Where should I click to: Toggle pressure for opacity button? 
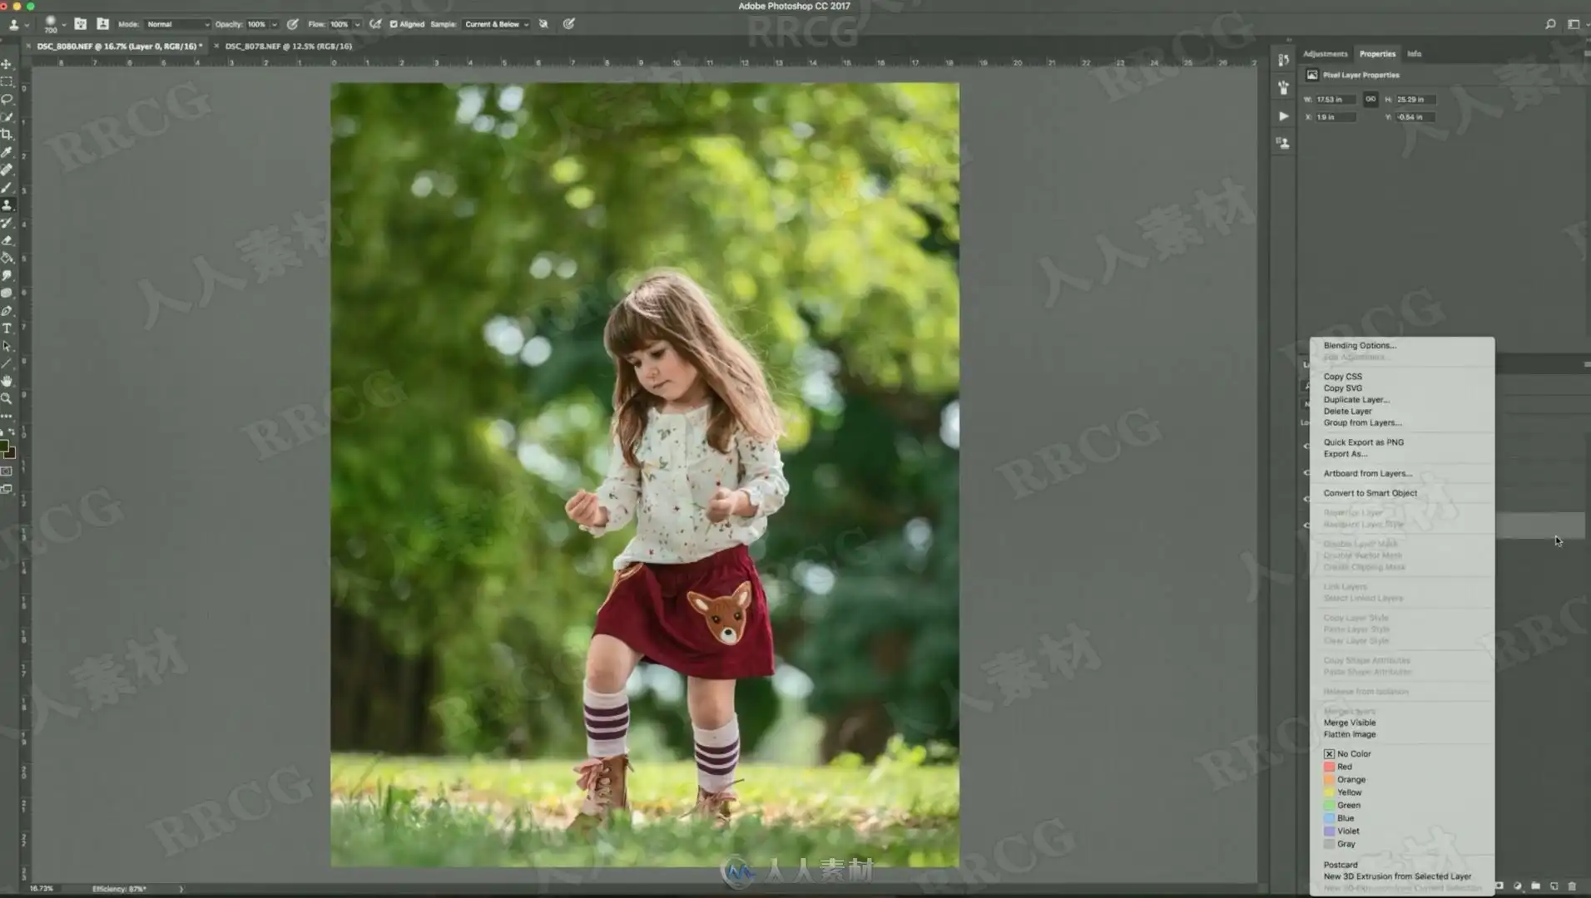pos(293,24)
